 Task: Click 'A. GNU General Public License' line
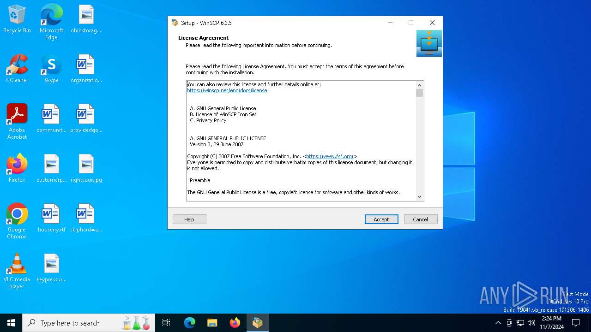point(223,108)
